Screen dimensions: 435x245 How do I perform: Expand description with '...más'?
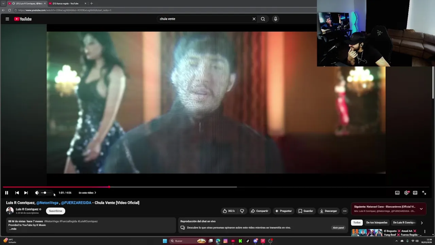pyautogui.click(x=13, y=229)
